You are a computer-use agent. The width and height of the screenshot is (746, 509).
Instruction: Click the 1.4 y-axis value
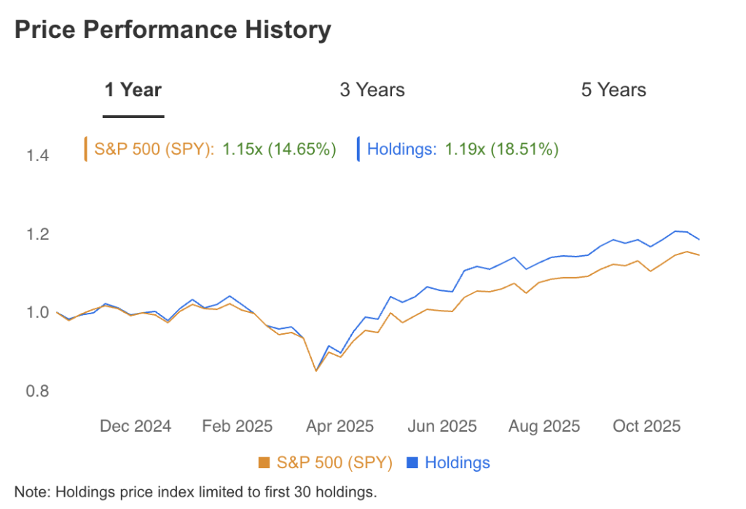[37, 156]
